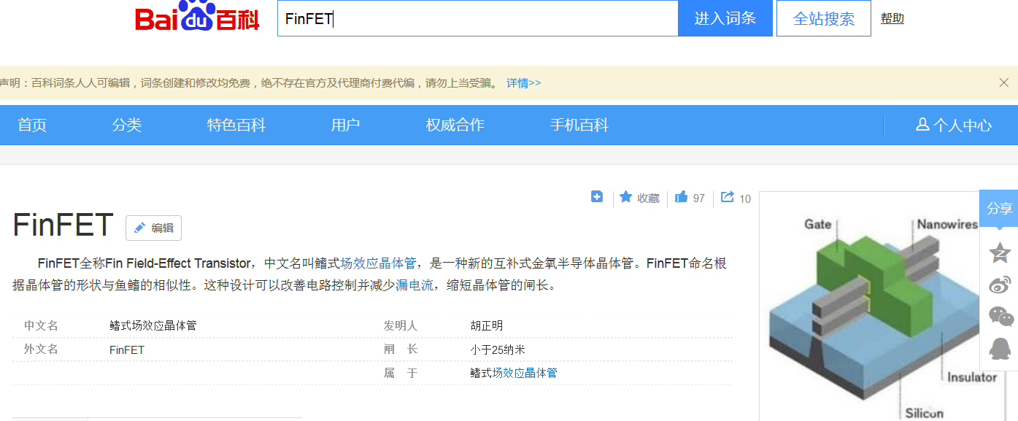Click the 外文名 label

(x=41, y=349)
